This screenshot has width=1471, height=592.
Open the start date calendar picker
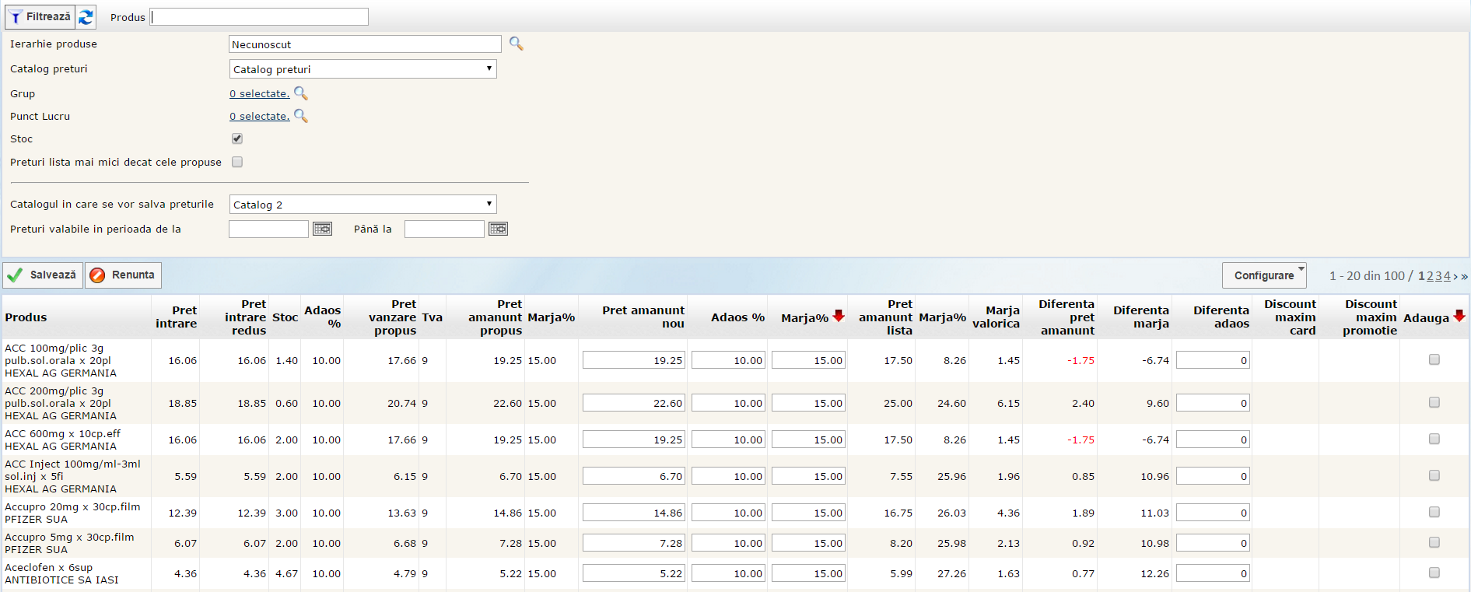tap(322, 229)
